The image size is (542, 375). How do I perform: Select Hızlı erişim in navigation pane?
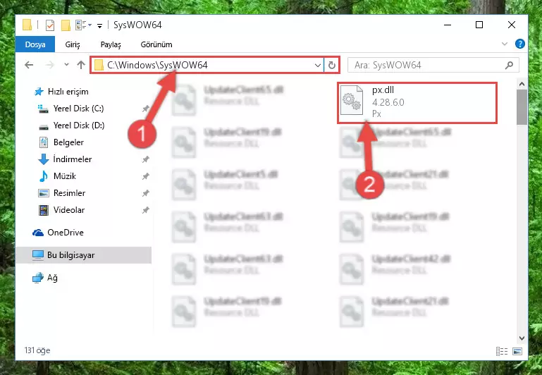pyautogui.click(x=61, y=92)
